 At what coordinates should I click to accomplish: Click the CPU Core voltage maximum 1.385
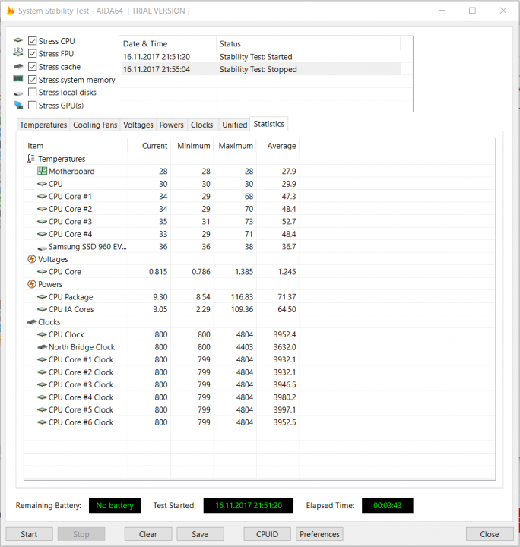244,272
